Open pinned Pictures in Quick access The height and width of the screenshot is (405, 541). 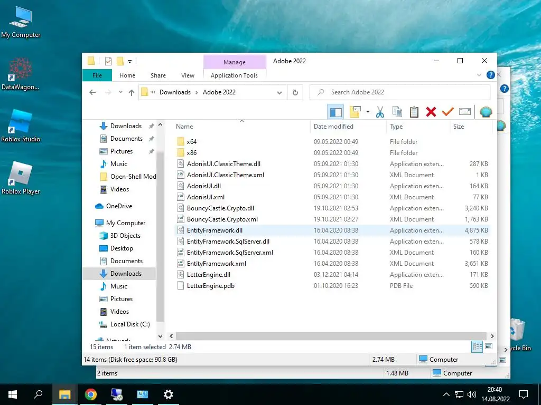[121, 151]
